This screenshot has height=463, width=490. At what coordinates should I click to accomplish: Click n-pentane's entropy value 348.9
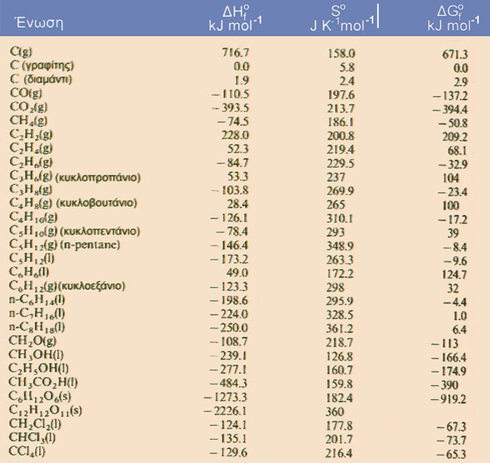pos(340,245)
